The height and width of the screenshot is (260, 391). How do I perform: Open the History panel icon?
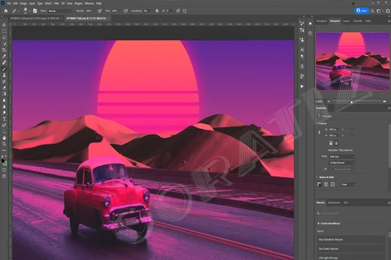tap(310, 33)
